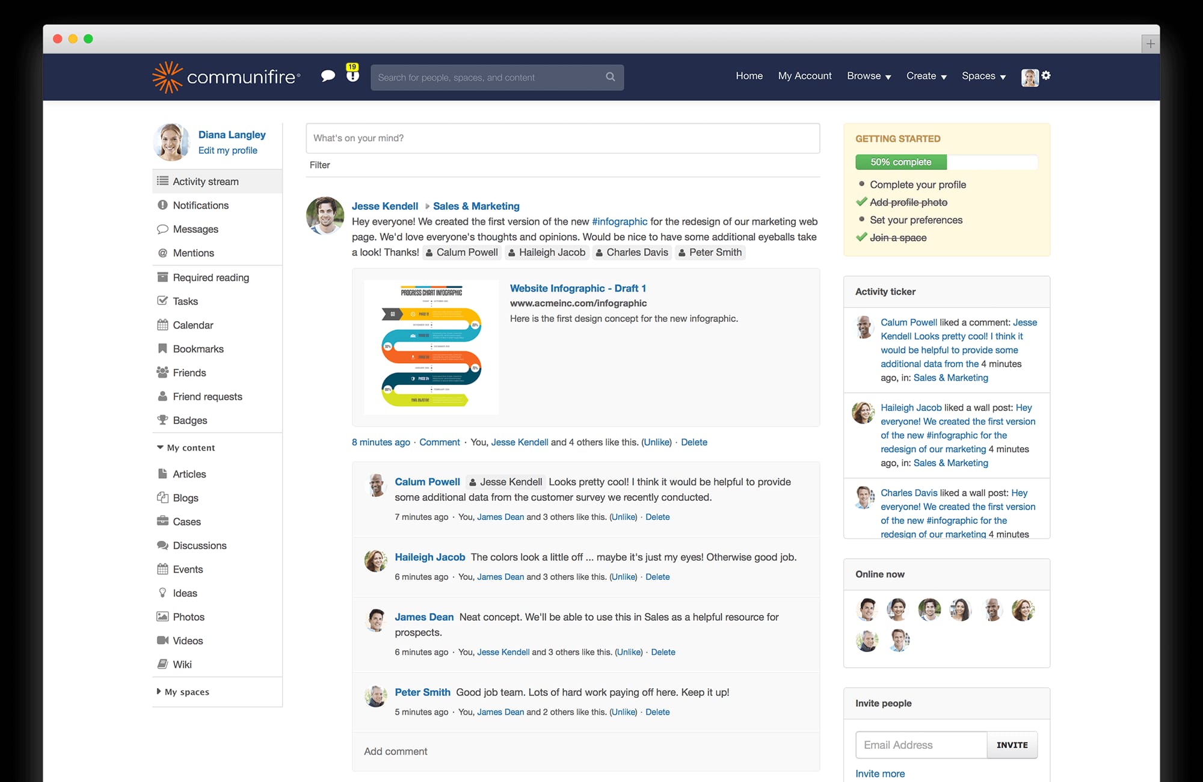Open the Photos section icon
Screen dimensions: 1203x782
(x=162, y=617)
